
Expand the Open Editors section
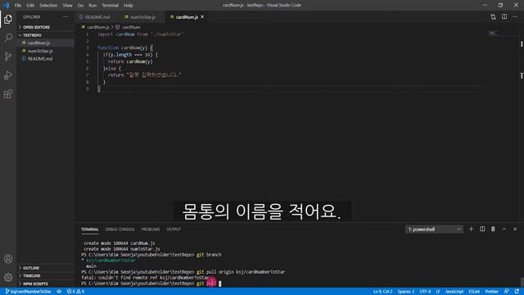(36, 27)
